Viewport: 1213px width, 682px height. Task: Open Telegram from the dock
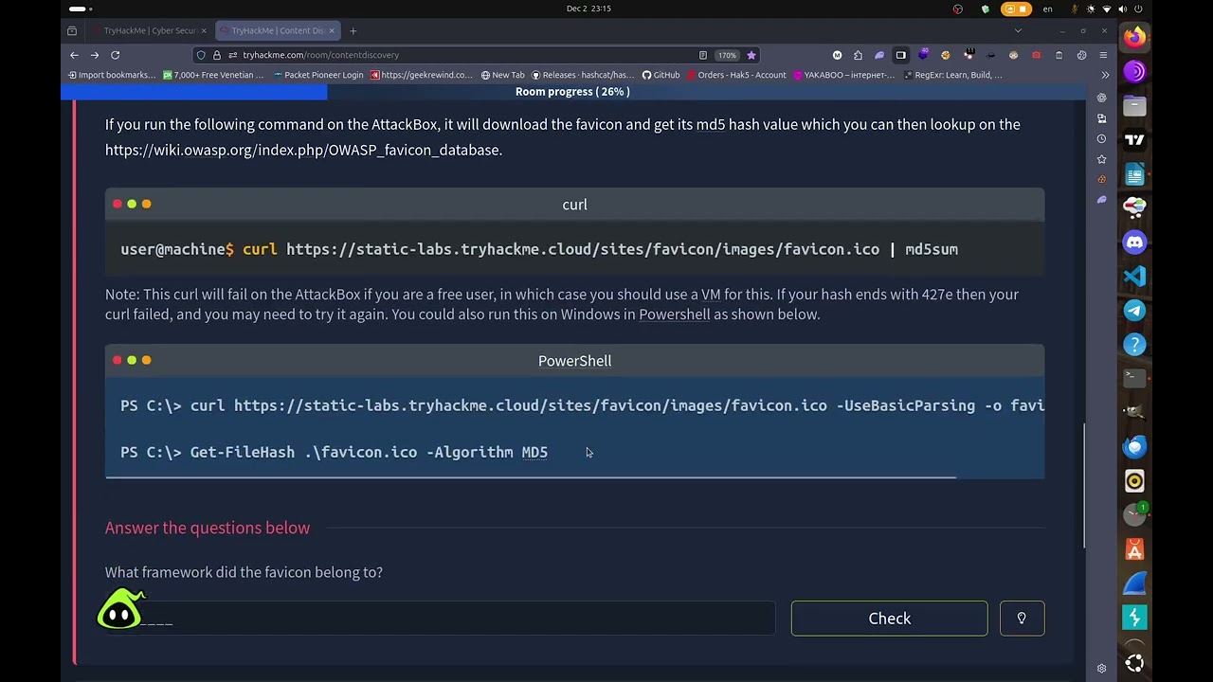pos(1134,311)
